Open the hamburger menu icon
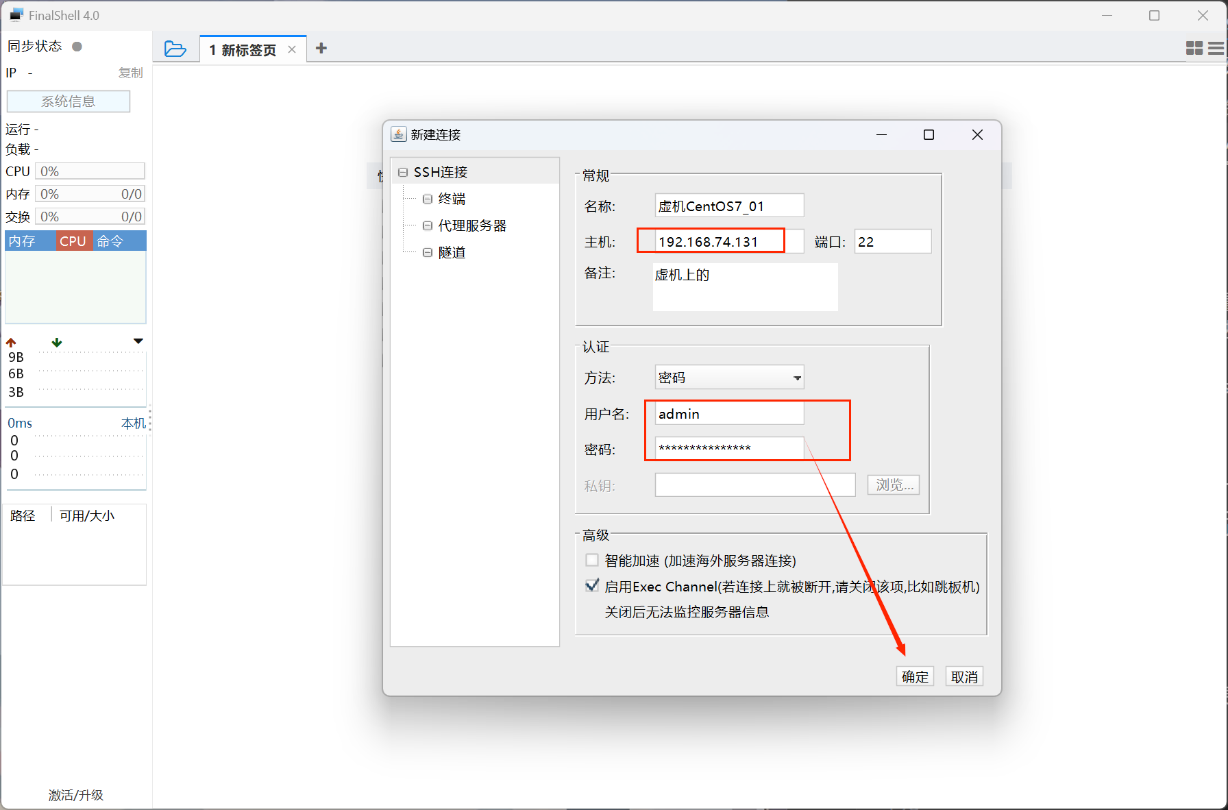This screenshot has height=810, width=1228. pos(1216,48)
